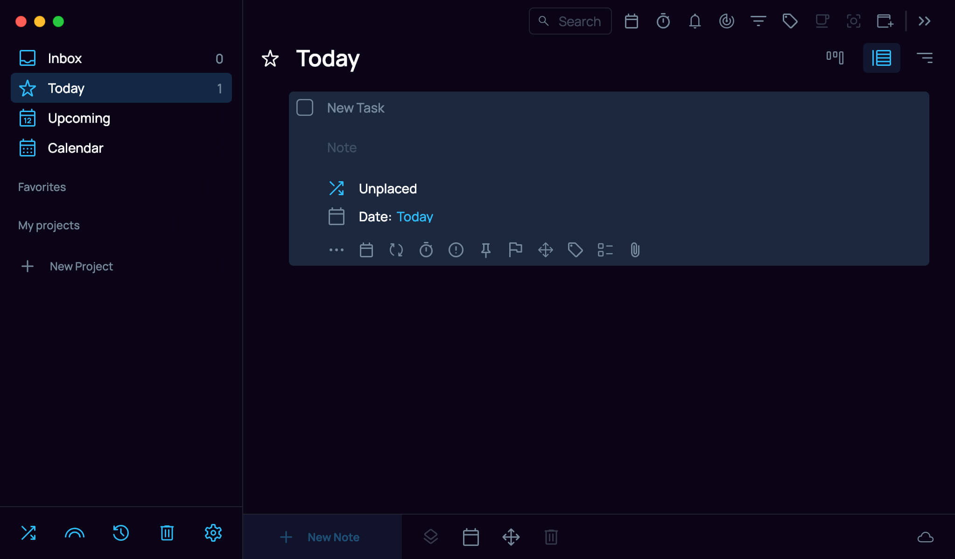
Task: Add subtasks using the checklist icon
Action: (605, 250)
